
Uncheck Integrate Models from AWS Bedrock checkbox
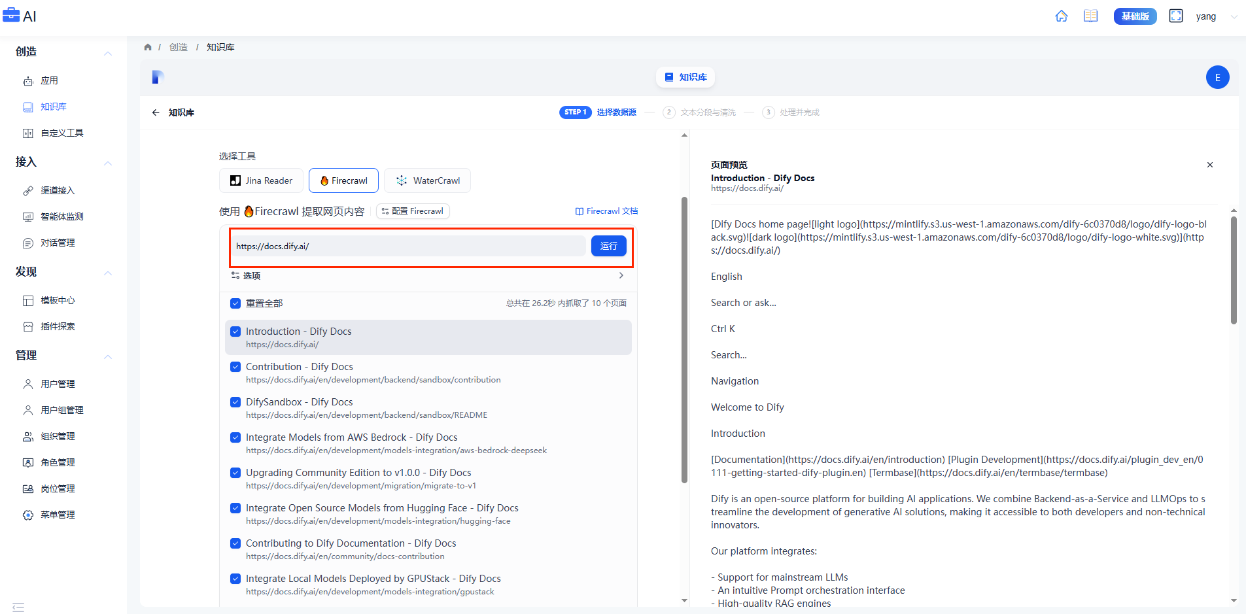point(235,437)
